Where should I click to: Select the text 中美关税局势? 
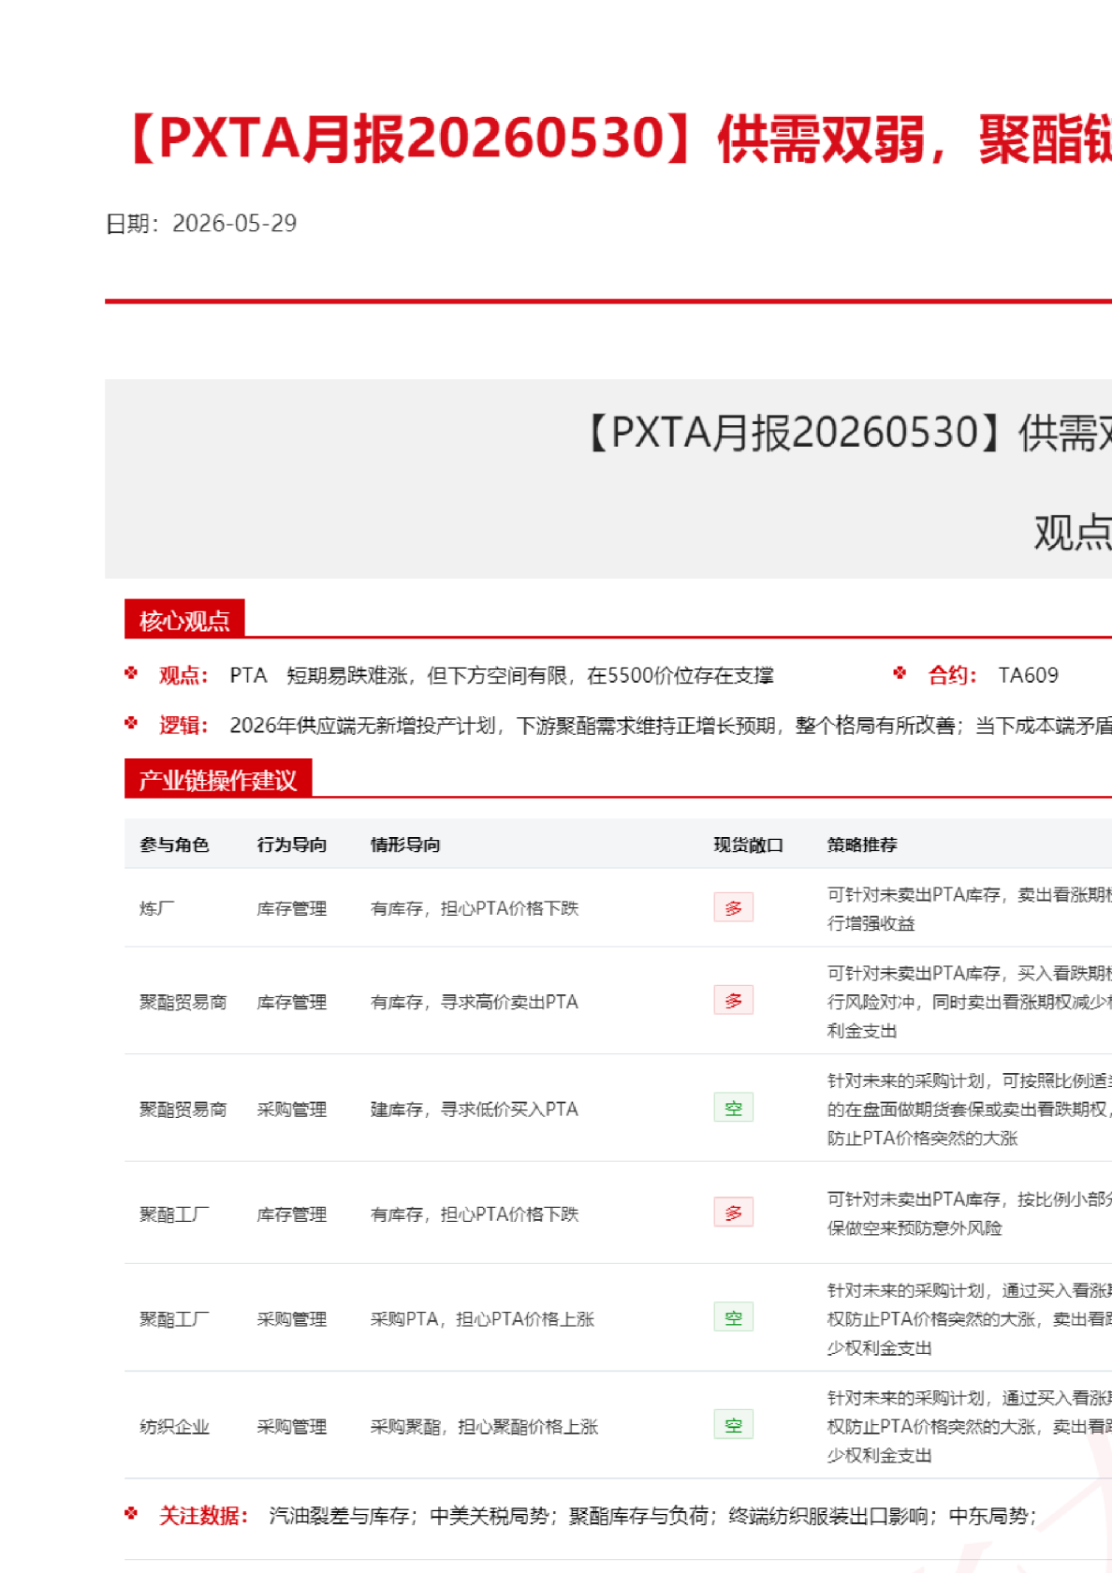490,1516
